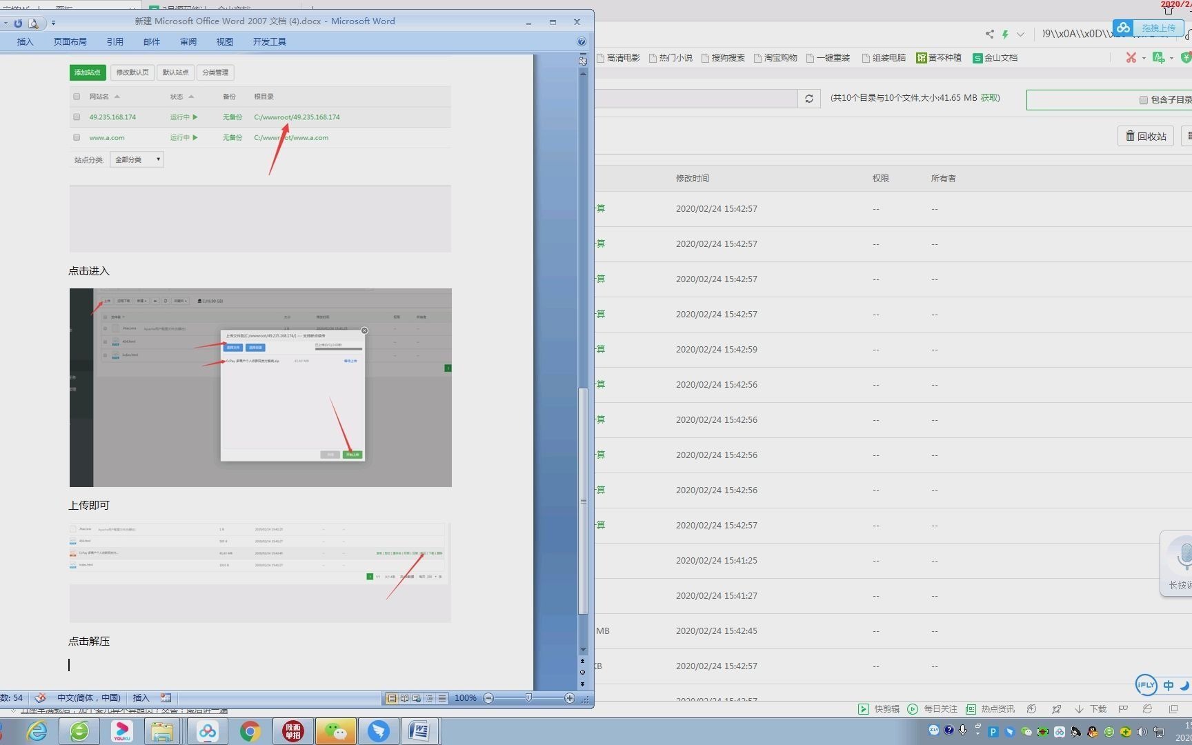Click the zoom out minus button

click(x=488, y=698)
